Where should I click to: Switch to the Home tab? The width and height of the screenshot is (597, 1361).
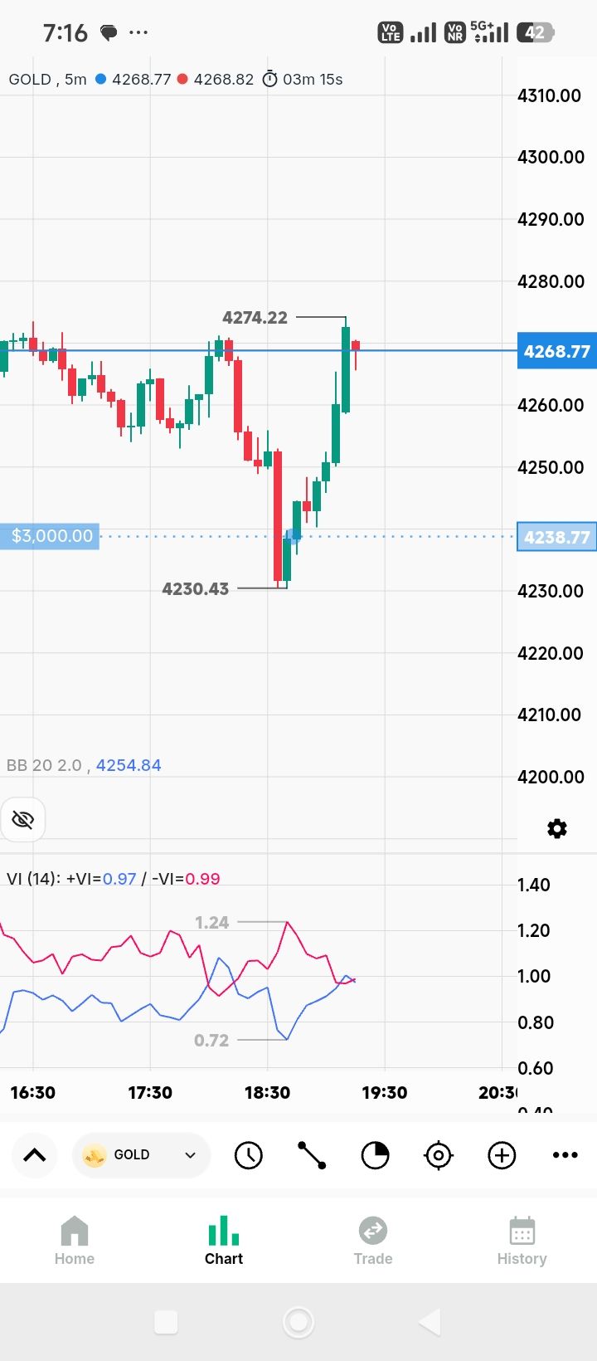[x=75, y=1241]
